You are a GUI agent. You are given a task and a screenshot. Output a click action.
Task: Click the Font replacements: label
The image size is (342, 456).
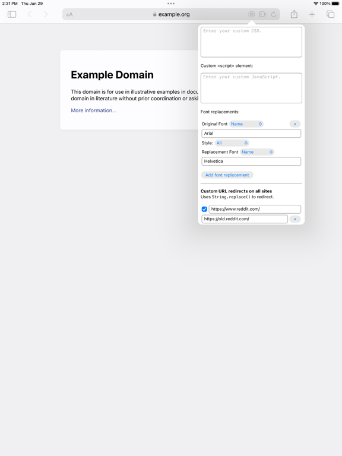(220, 112)
